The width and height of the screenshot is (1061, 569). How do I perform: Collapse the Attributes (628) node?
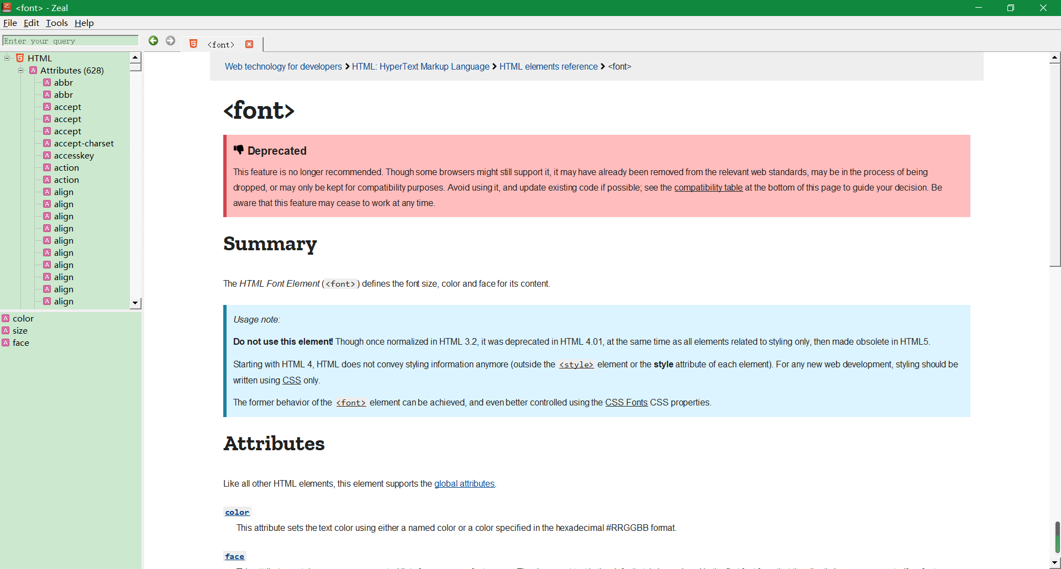point(20,70)
